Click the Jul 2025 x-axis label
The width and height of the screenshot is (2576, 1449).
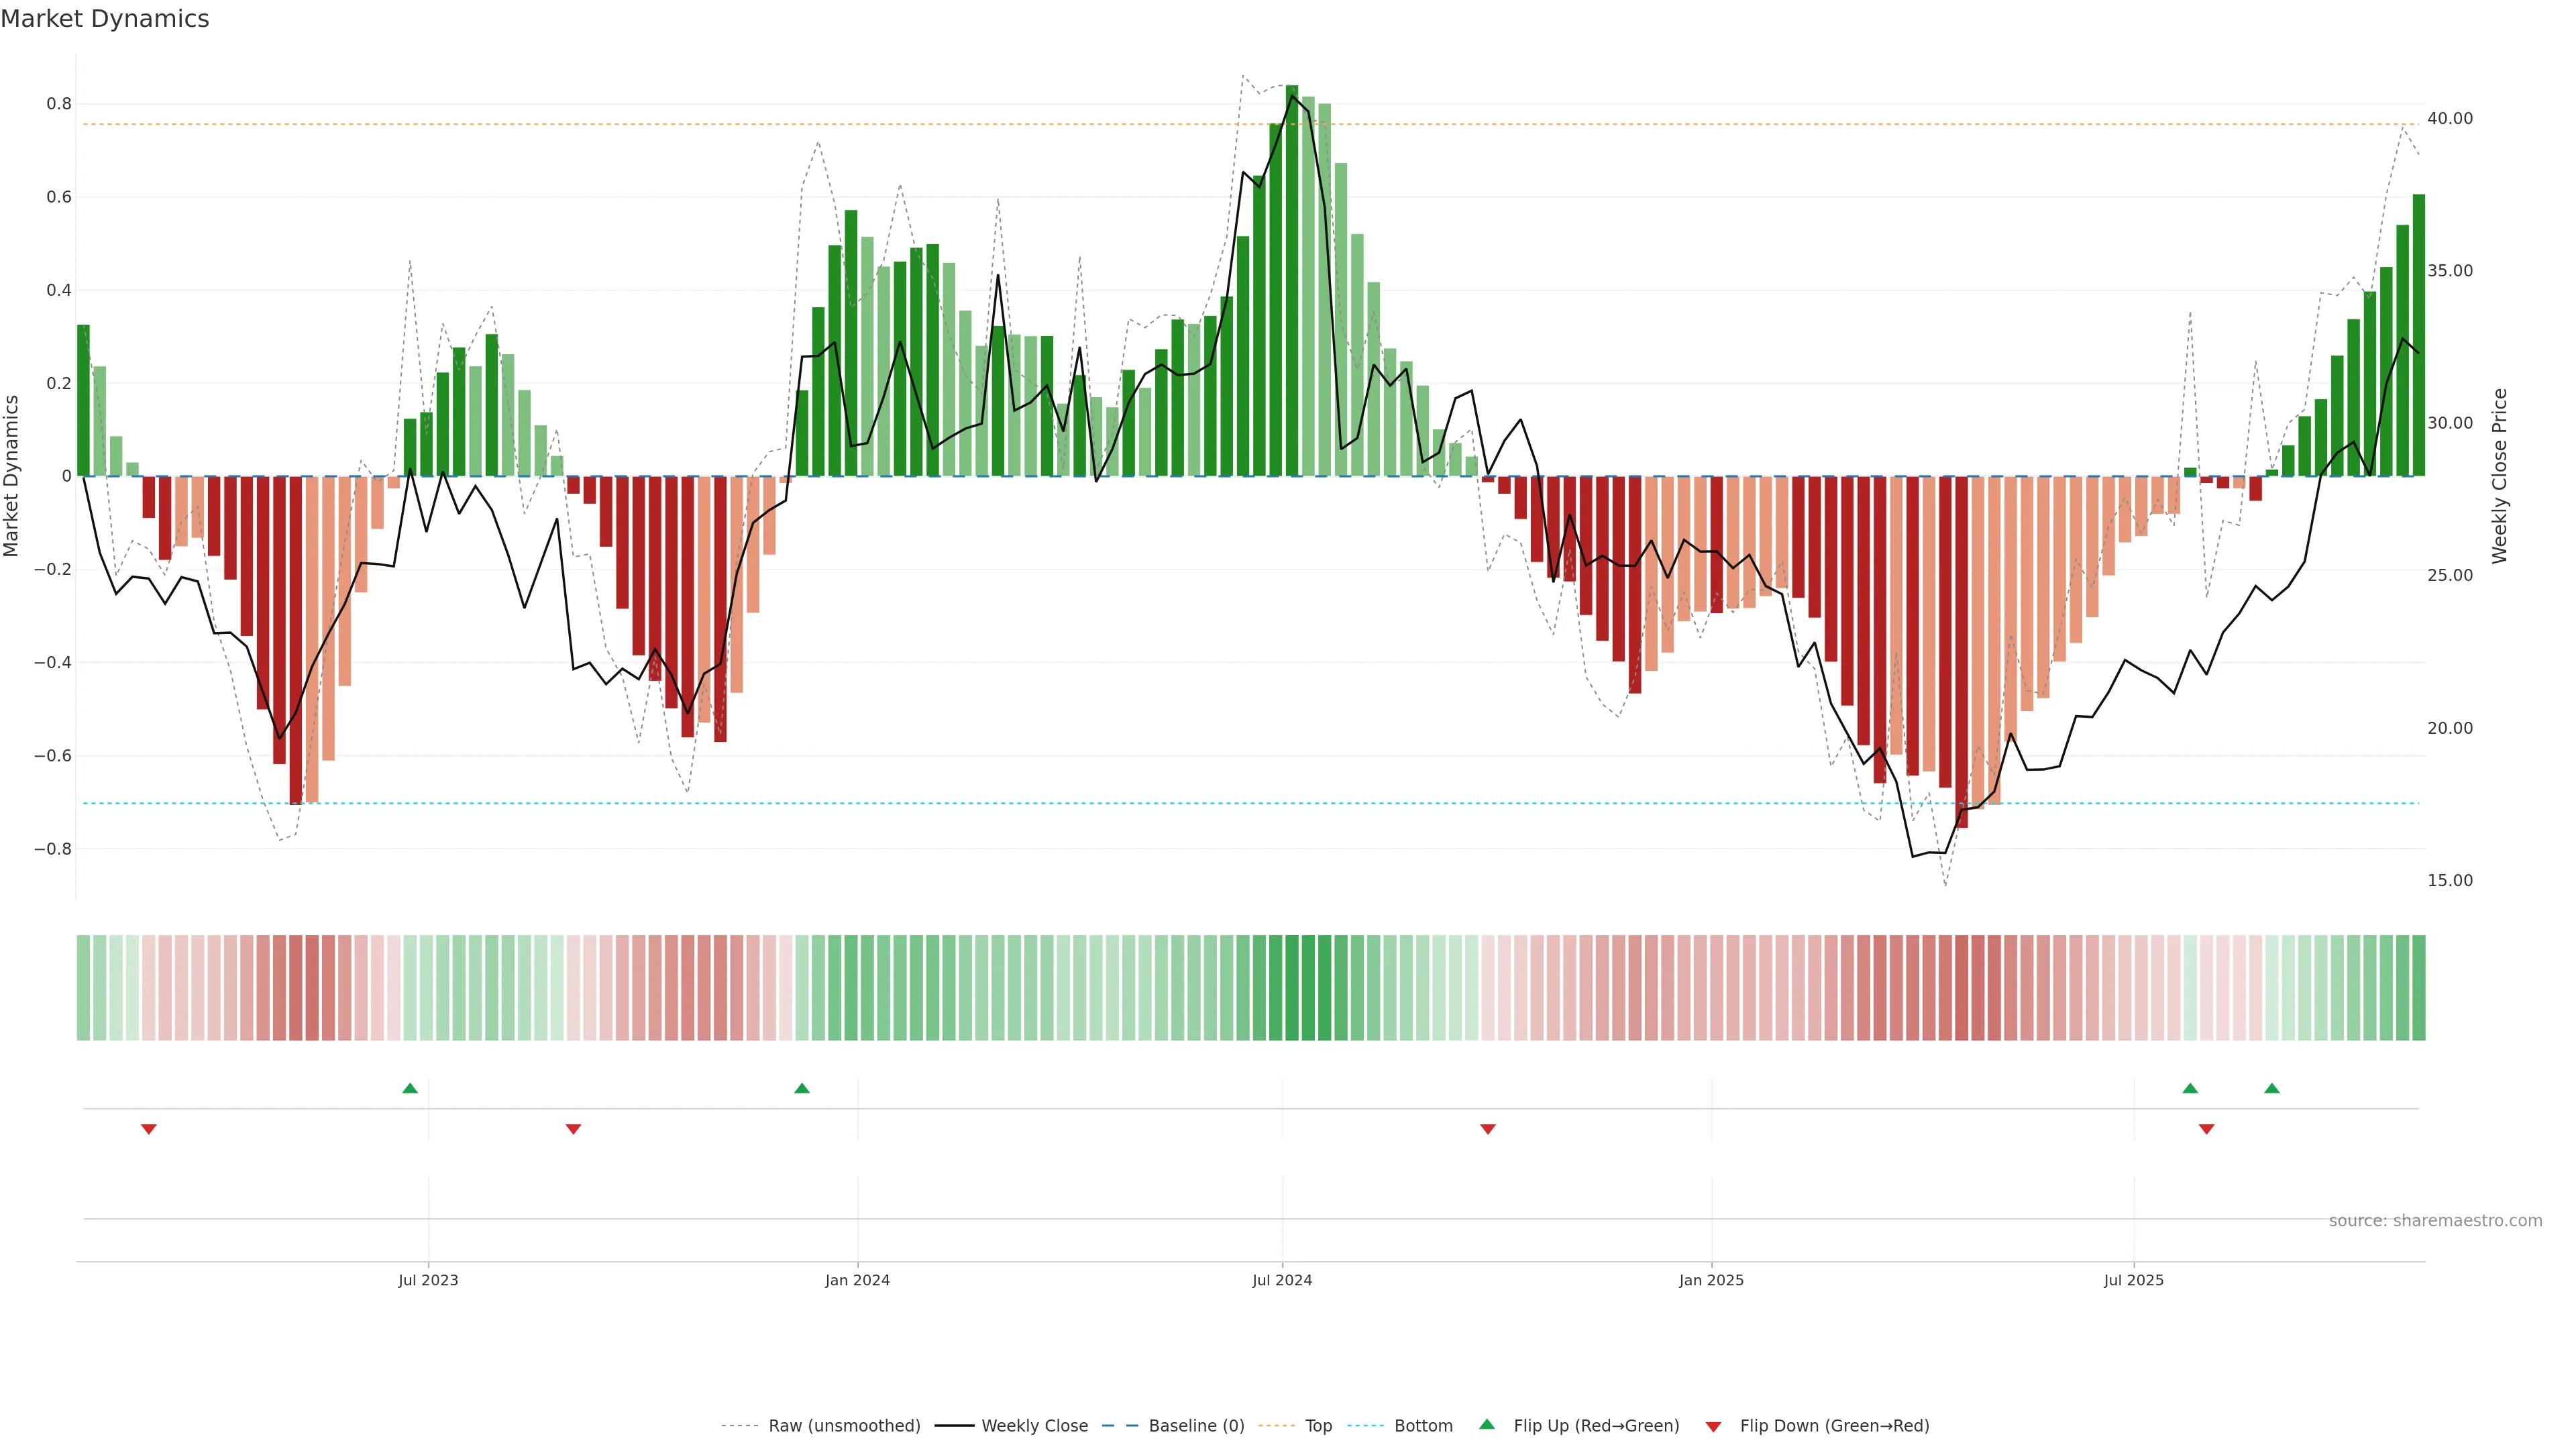(2133, 1280)
